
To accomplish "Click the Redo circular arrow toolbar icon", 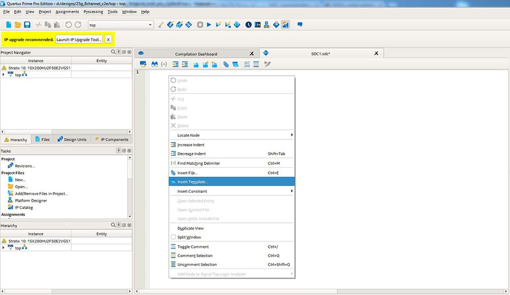I will tap(78, 24).
